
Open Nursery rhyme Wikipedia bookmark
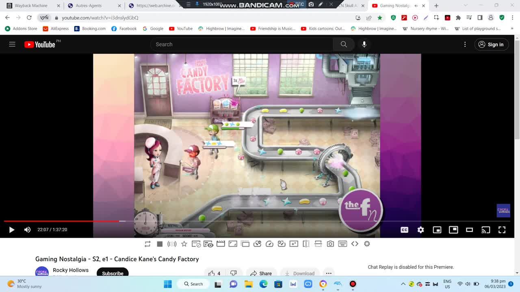tap(425, 28)
